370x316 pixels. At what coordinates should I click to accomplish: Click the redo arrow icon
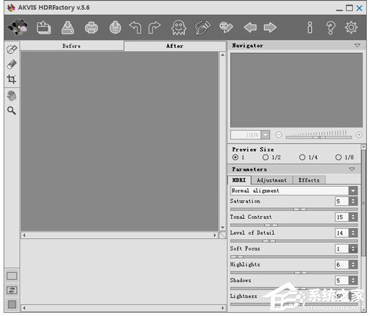pos(154,27)
